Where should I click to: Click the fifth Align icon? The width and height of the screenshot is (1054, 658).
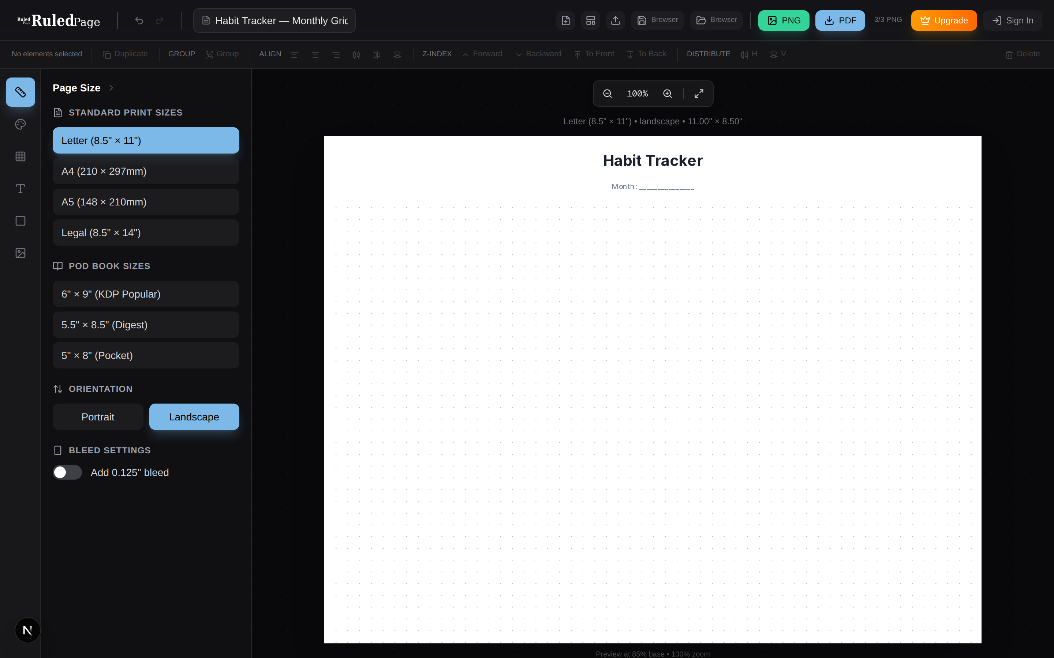(377, 54)
